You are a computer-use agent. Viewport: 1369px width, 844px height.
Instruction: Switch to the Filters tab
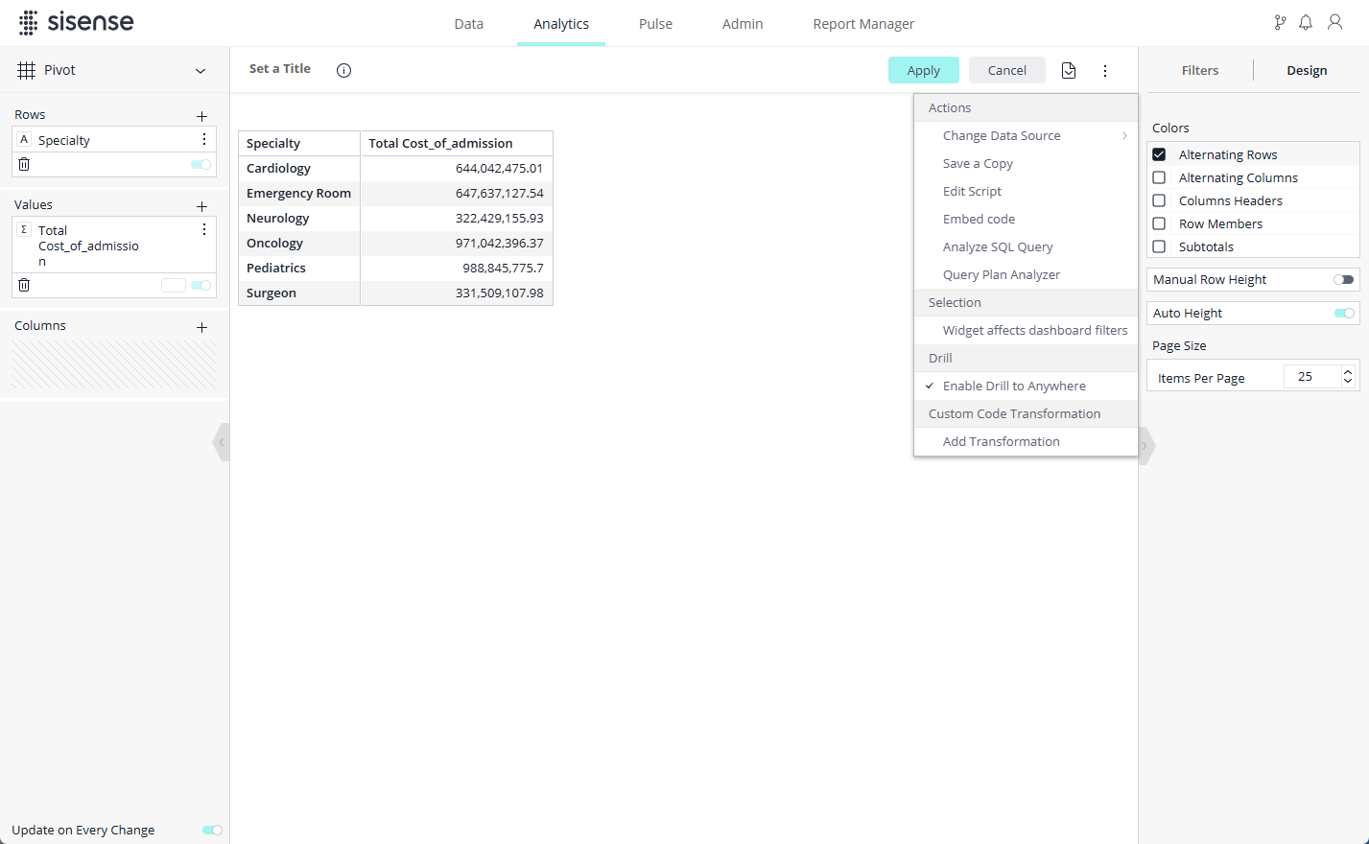pos(1199,71)
